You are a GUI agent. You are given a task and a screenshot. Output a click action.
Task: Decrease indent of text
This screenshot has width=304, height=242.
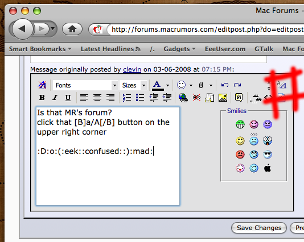click(154, 98)
